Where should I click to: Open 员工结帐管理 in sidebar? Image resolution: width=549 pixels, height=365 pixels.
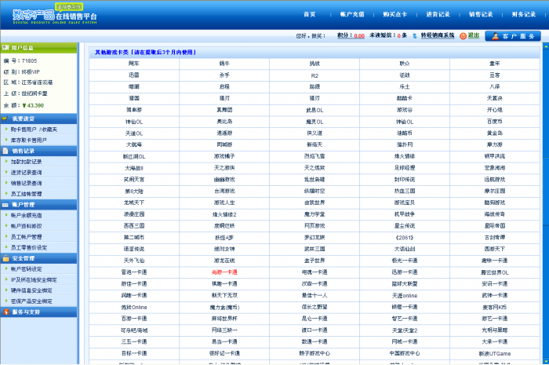[26, 194]
